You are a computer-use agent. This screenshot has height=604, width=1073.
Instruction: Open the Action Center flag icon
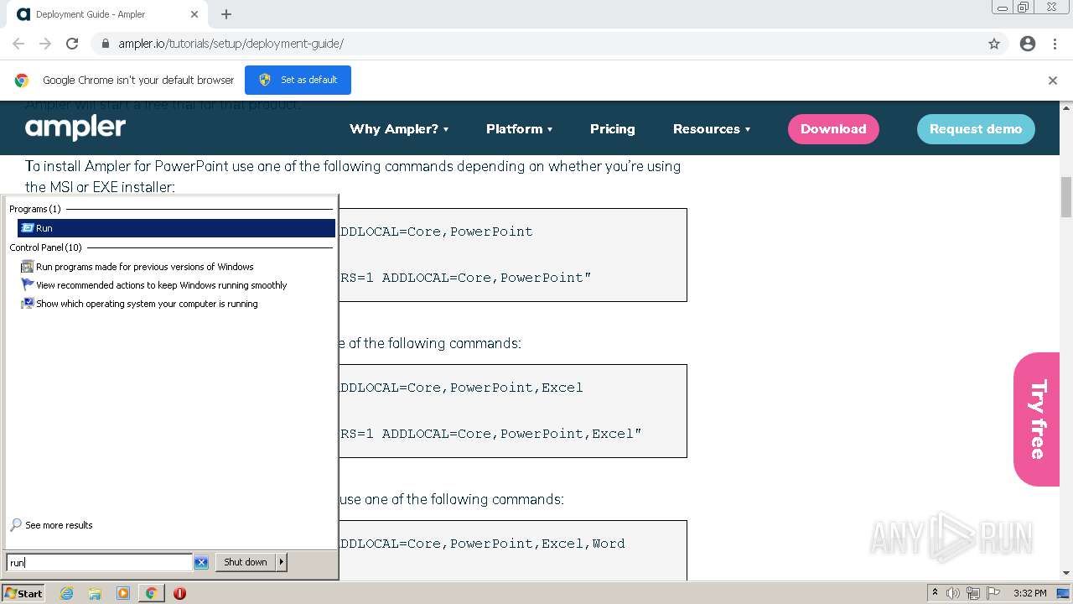(993, 593)
